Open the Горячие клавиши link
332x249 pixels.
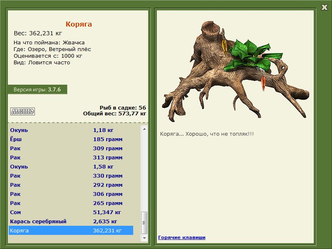[182, 237]
